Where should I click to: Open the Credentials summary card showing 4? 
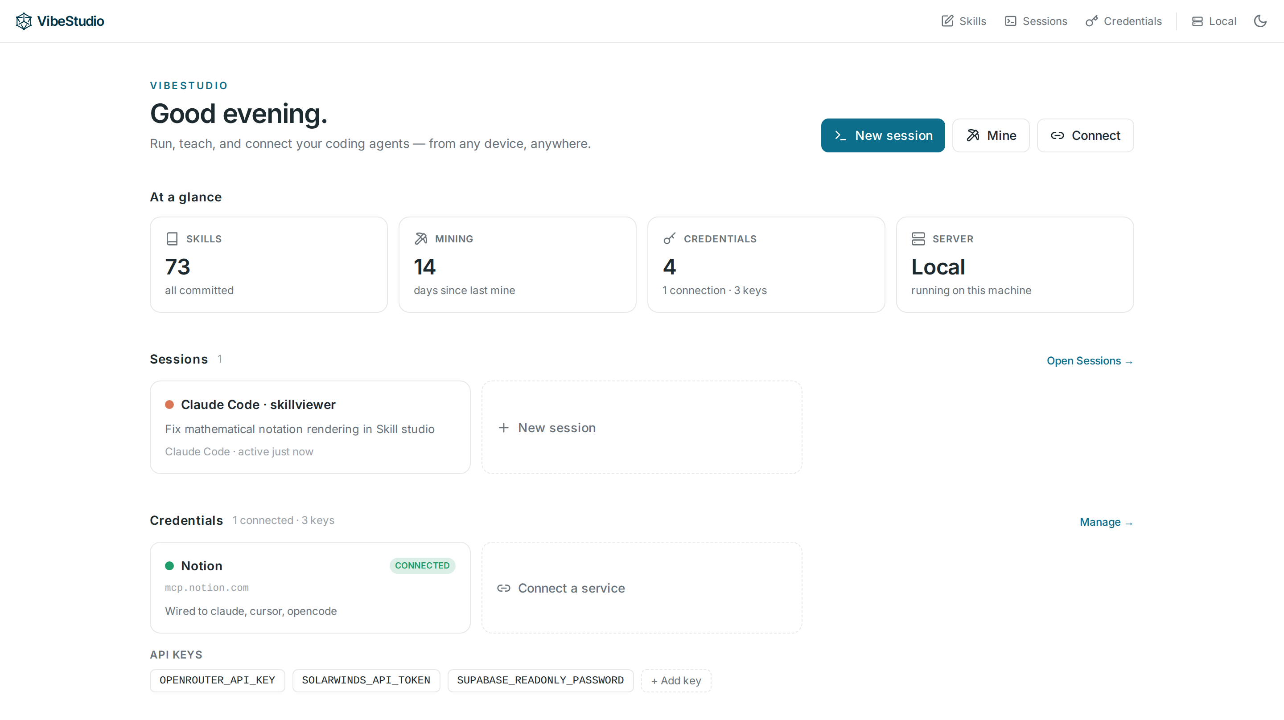click(x=766, y=265)
